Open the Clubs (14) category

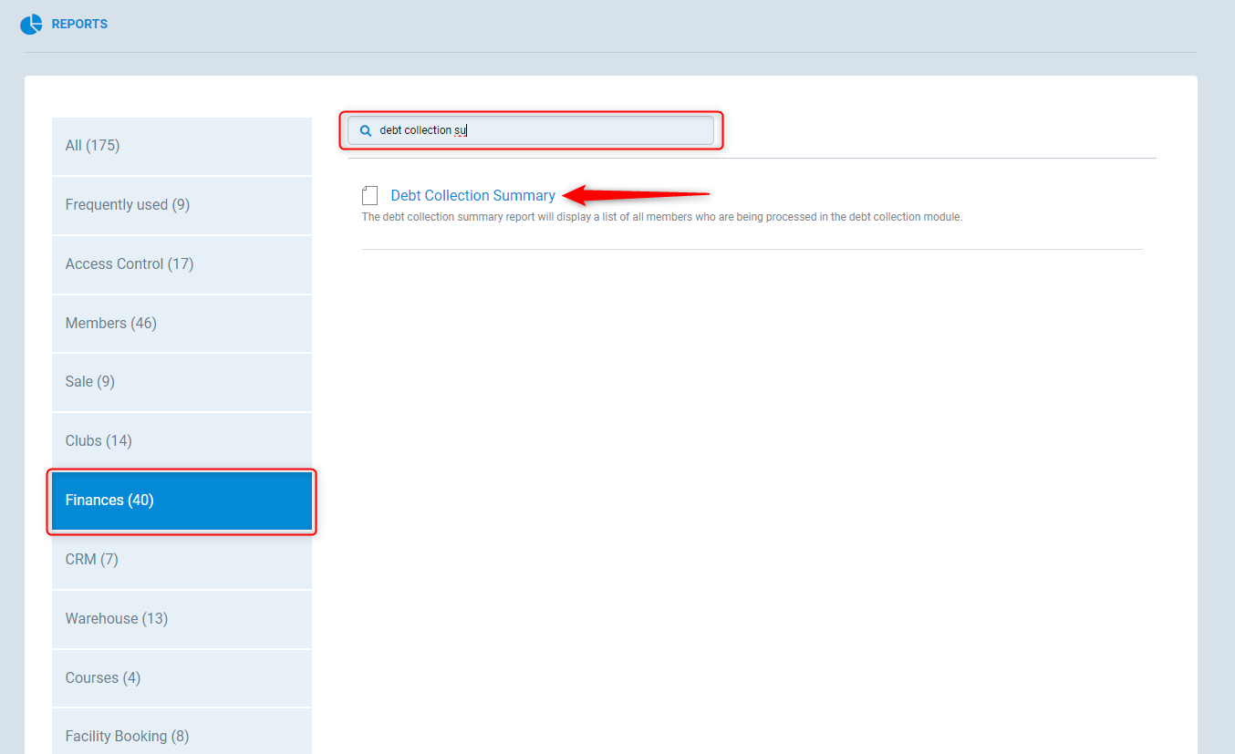coord(182,441)
